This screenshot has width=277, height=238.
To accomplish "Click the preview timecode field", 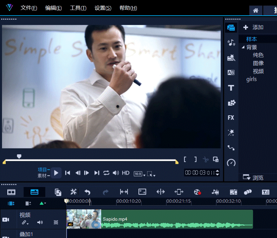I will [200, 173].
